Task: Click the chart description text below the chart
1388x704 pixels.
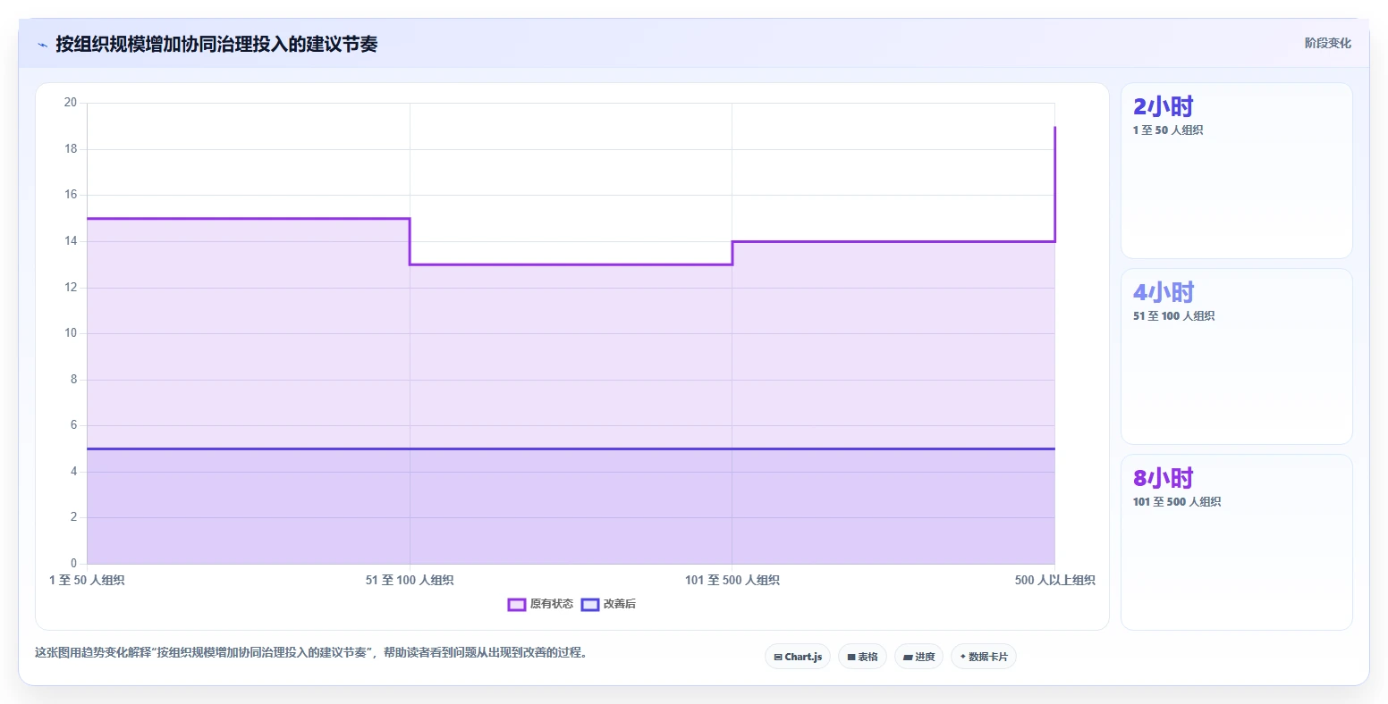Action: tap(313, 653)
